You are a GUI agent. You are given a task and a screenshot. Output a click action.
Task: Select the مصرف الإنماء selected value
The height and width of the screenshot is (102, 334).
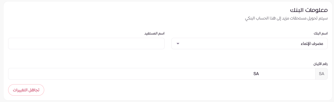pos(311,44)
